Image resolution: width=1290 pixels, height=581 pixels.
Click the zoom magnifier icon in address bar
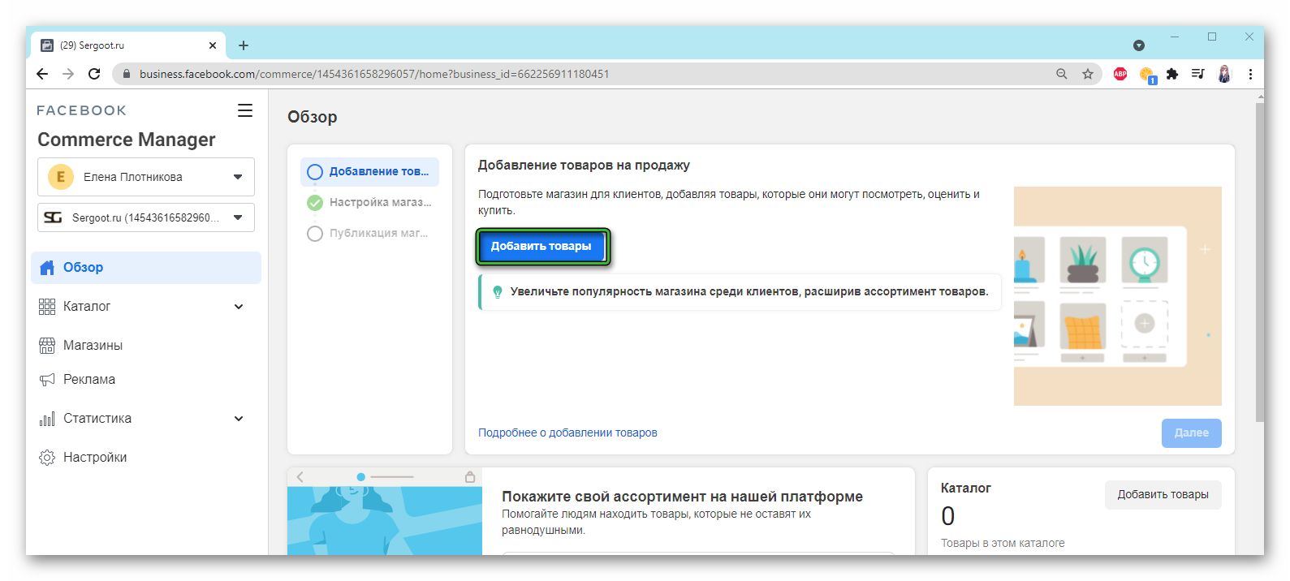[1061, 74]
